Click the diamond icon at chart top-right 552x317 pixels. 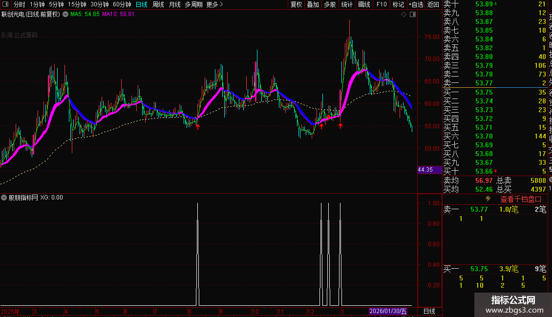point(404,15)
